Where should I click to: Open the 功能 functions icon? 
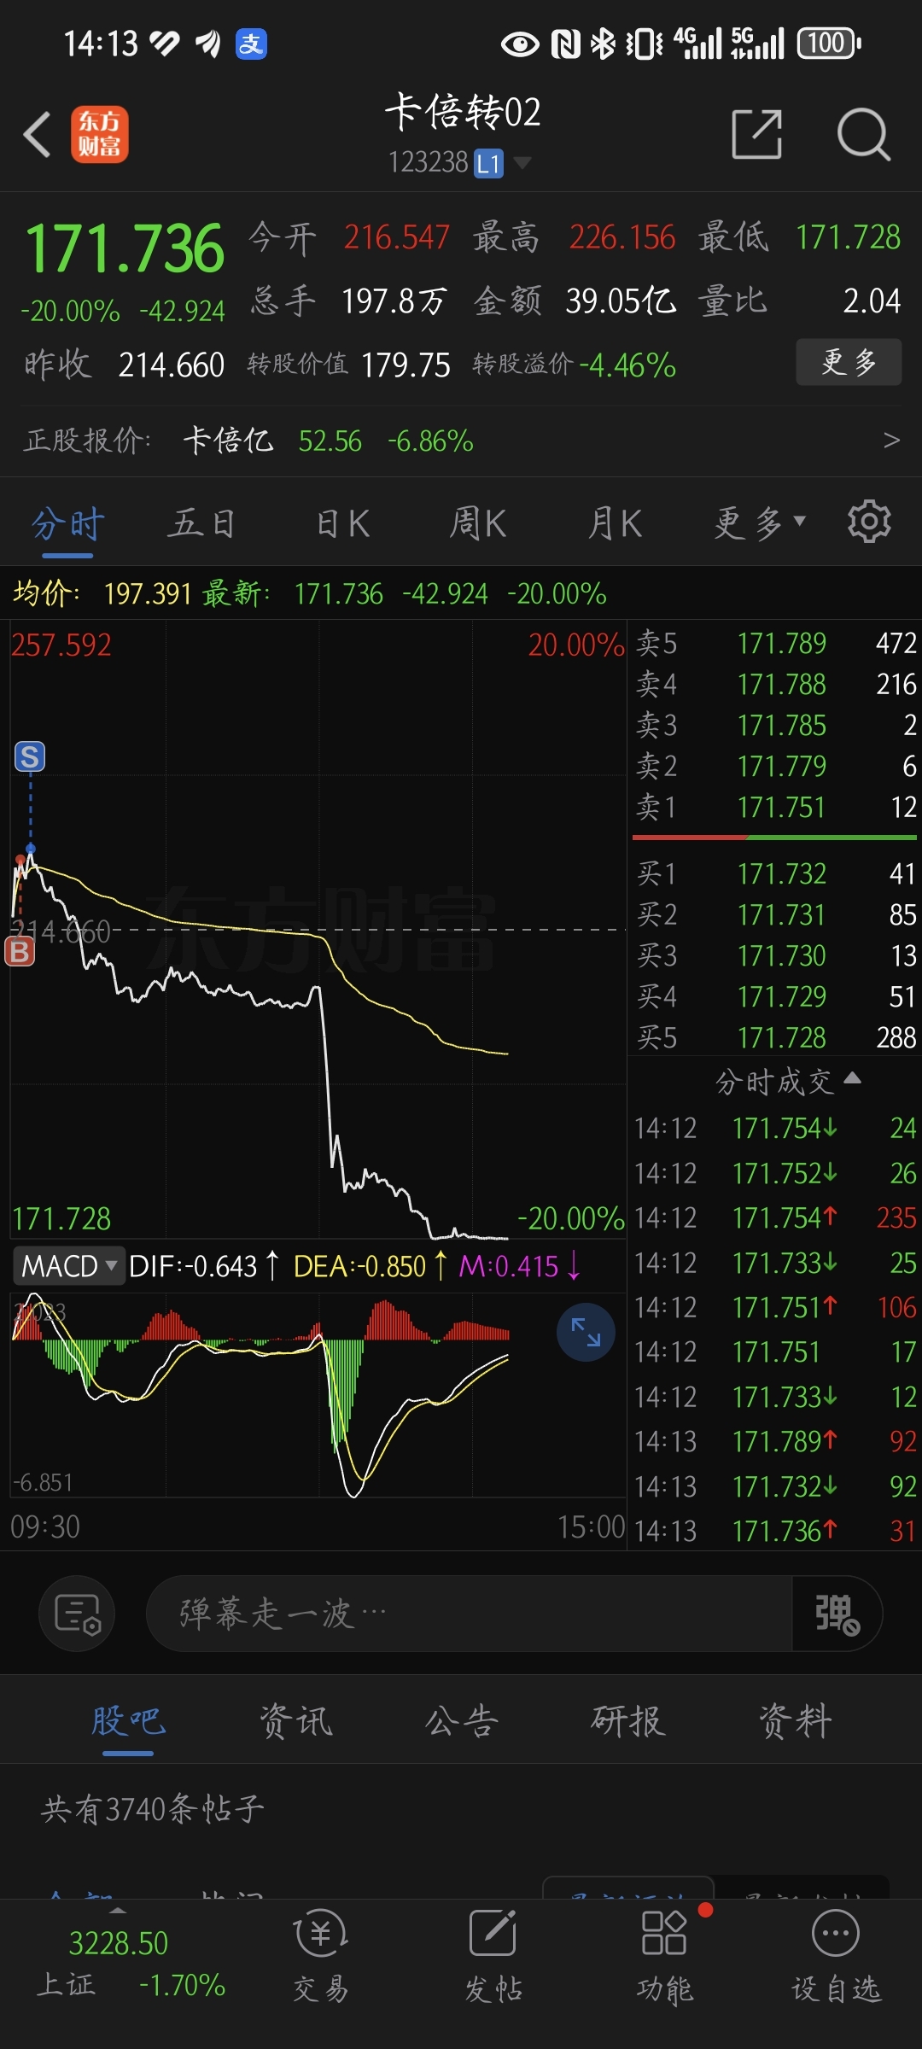(x=665, y=1955)
